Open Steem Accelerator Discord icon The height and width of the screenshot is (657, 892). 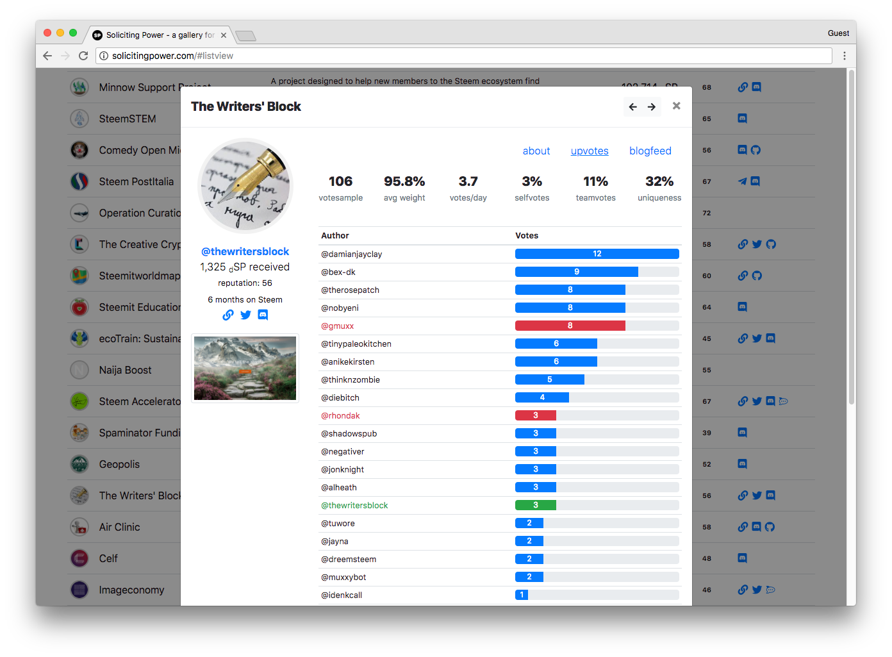pyautogui.click(x=771, y=401)
